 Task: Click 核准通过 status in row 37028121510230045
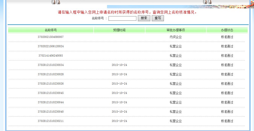[x=227, y=93]
